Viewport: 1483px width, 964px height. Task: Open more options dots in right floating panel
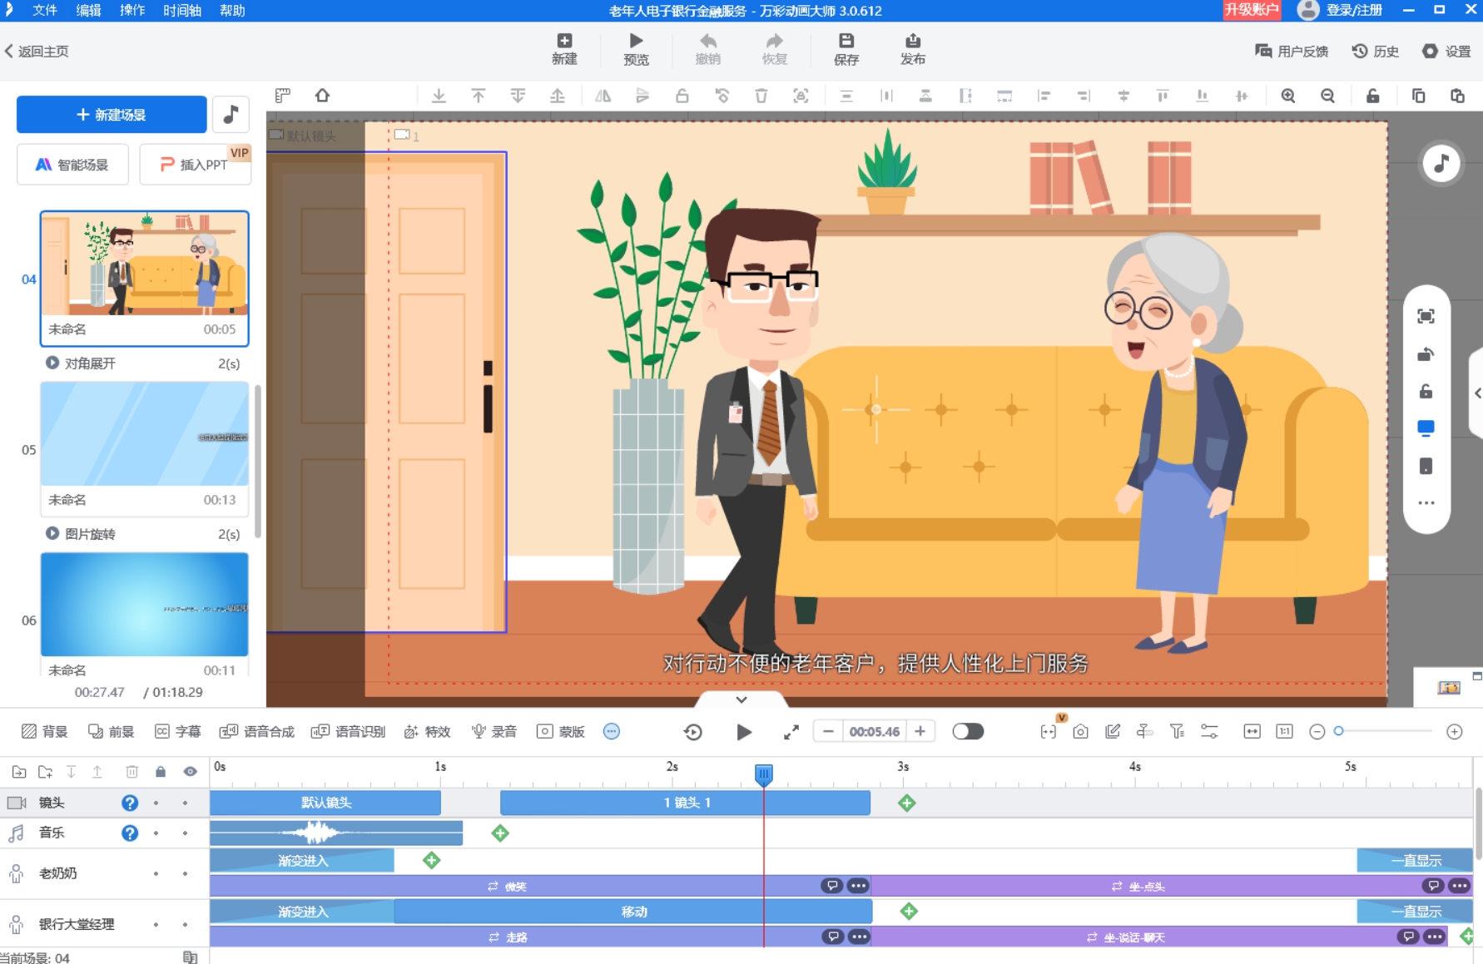(x=1426, y=503)
